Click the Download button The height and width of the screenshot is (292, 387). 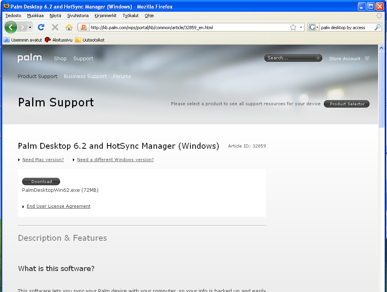(x=41, y=181)
